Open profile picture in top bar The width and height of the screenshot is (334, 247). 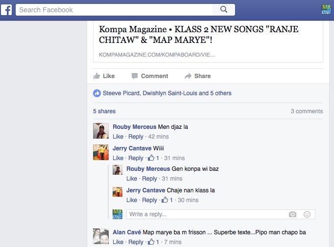click(326, 10)
